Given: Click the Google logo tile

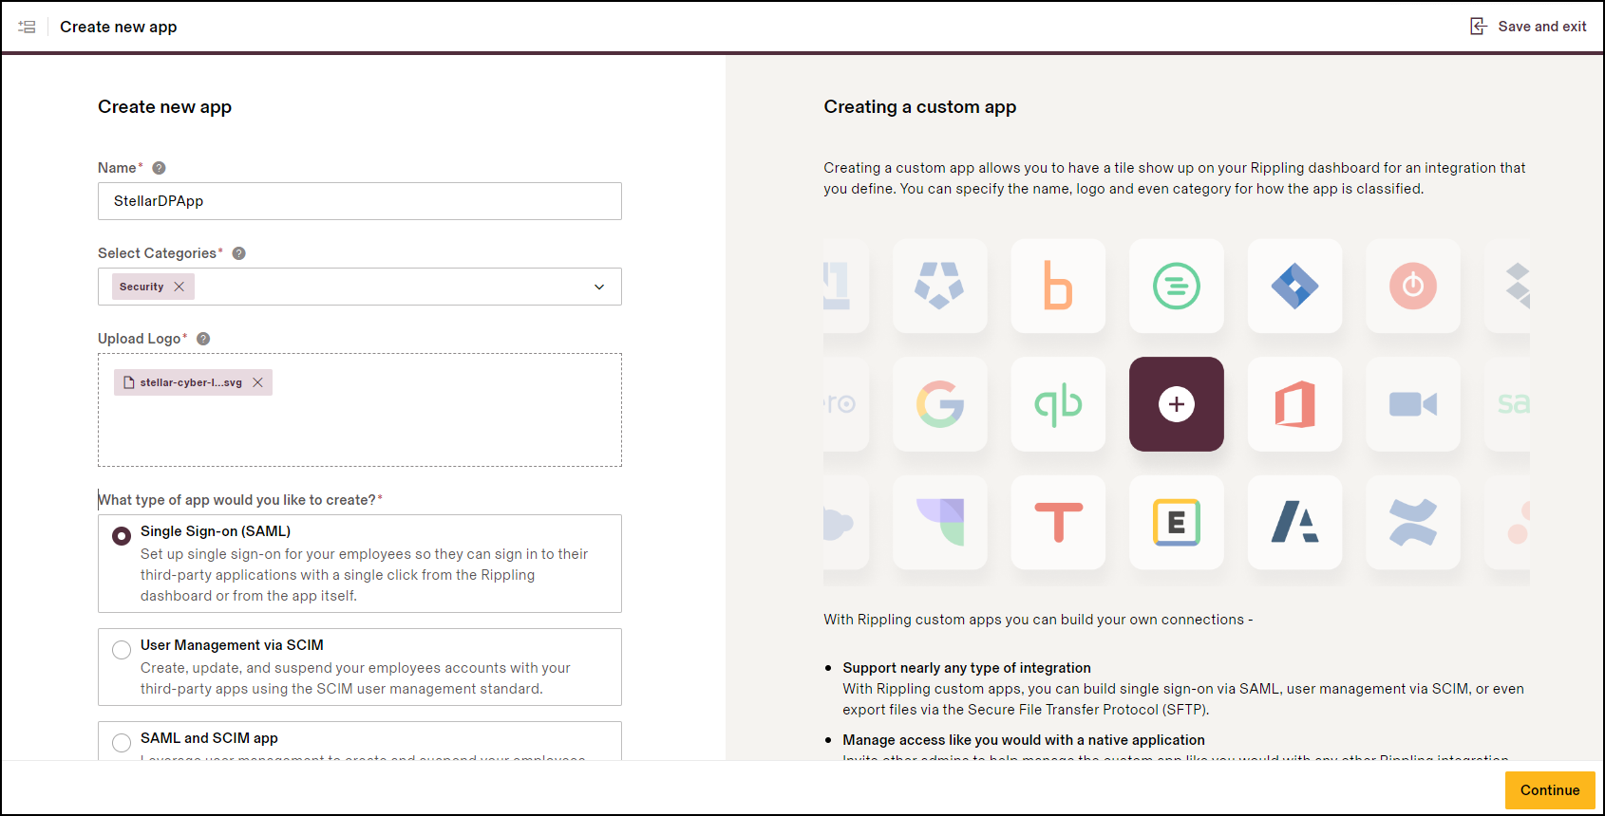Looking at the screenshot, I should pyautogui.click(x=939, y=404).
